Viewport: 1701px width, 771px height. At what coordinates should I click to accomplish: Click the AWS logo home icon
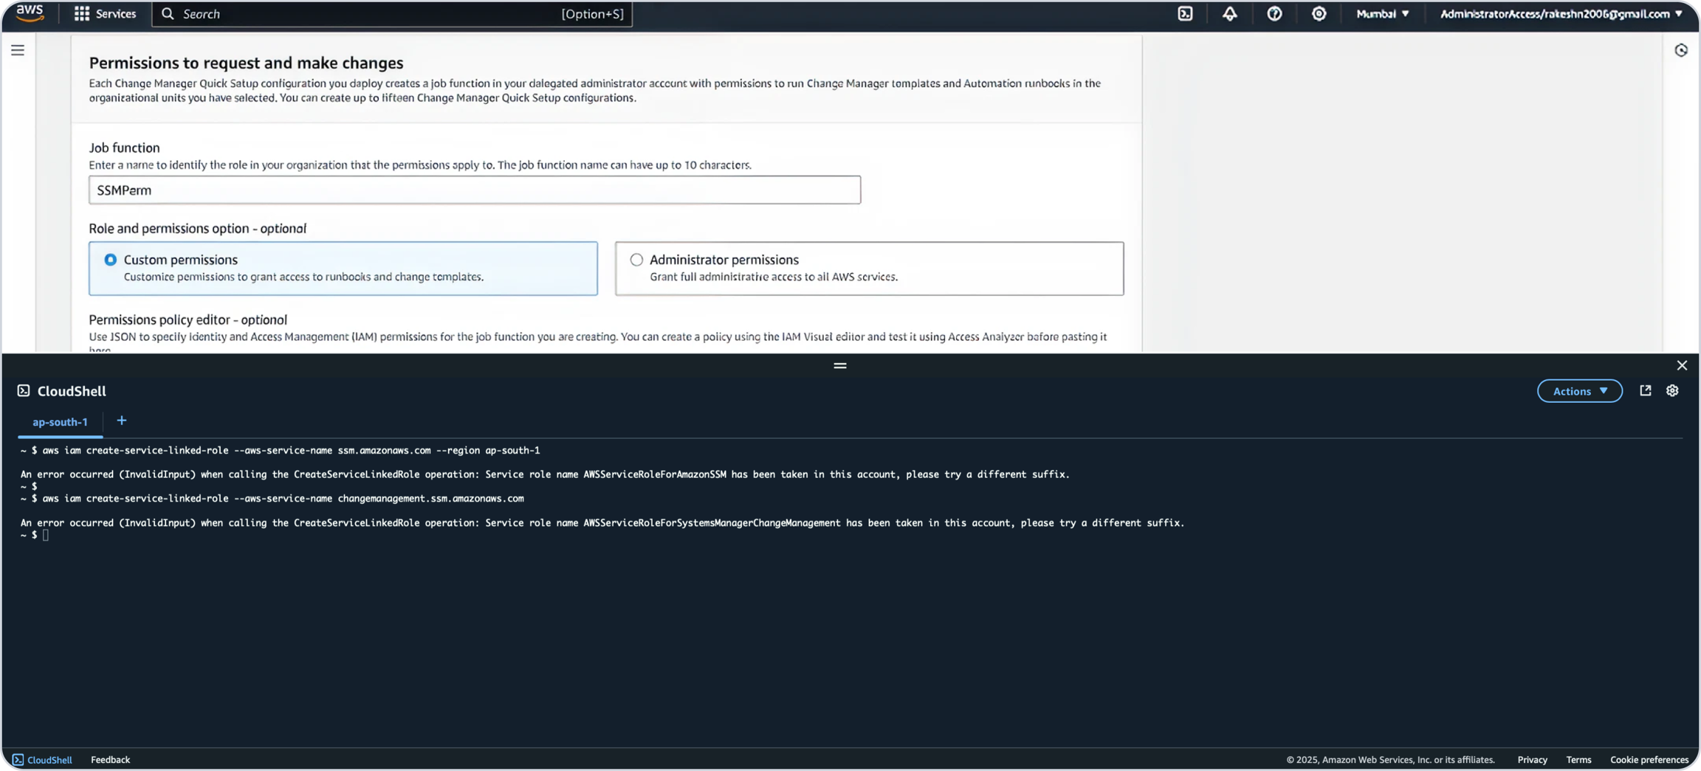coord(30,13)
